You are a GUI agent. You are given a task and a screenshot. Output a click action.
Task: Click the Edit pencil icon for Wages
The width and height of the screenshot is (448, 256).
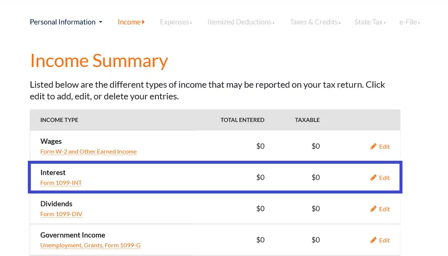pos(374,146)
